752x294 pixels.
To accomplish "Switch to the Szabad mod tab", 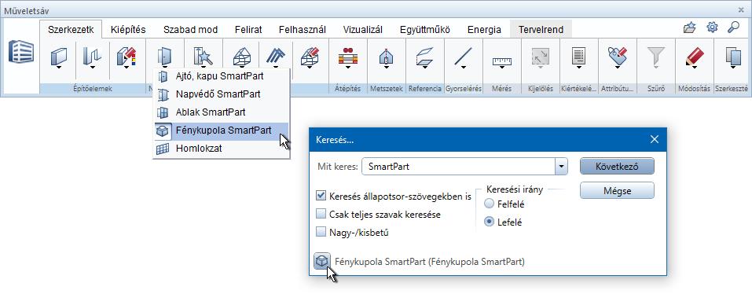I will click(190, 30).
